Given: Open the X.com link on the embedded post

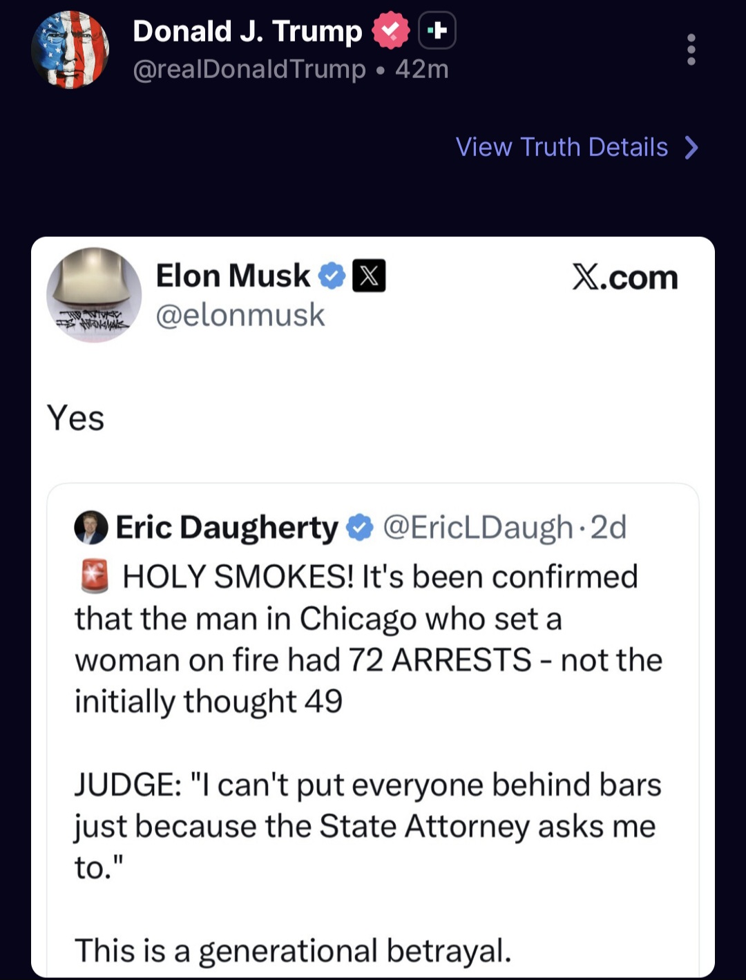Looking at the screenshot, I should pos(624,276).
